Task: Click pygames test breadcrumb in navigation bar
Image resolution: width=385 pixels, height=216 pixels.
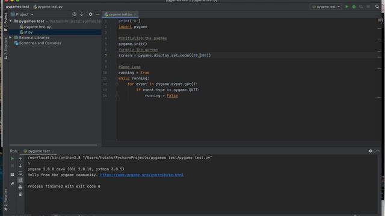Action: (17, 7)
